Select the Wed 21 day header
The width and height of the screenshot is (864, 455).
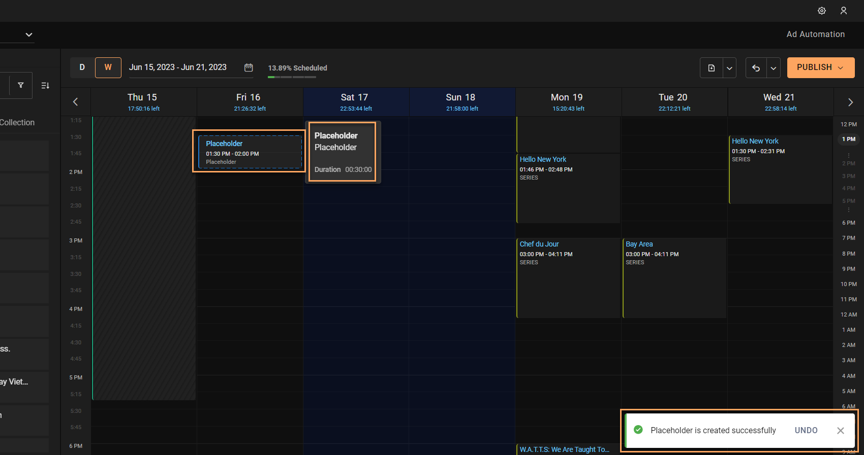tap(781, 102)
